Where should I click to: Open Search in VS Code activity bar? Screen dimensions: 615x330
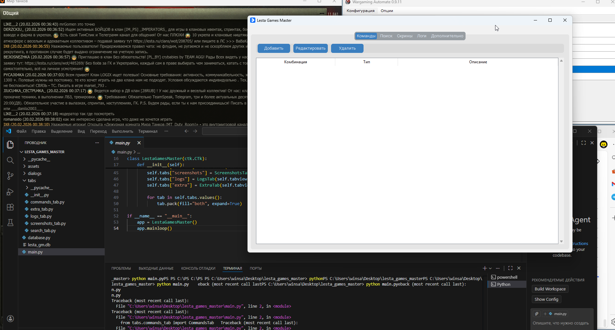point(10,160)
